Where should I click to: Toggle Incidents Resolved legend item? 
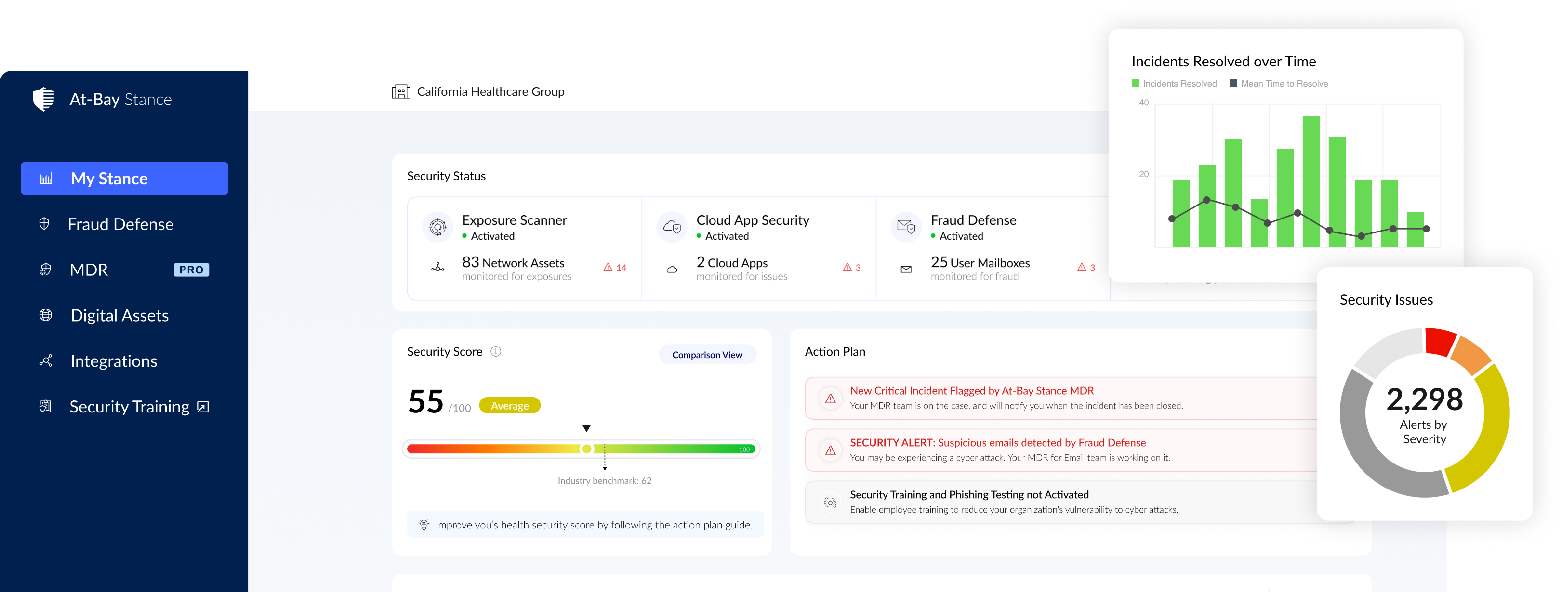[1174, 84]
